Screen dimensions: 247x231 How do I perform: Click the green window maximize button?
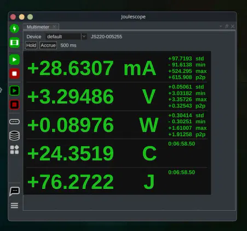point(30,17)
